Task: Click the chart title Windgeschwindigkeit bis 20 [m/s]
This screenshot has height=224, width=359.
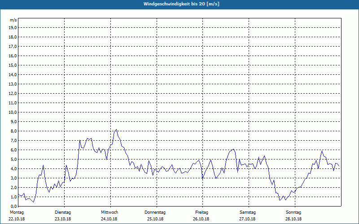Action: (181, 4)
